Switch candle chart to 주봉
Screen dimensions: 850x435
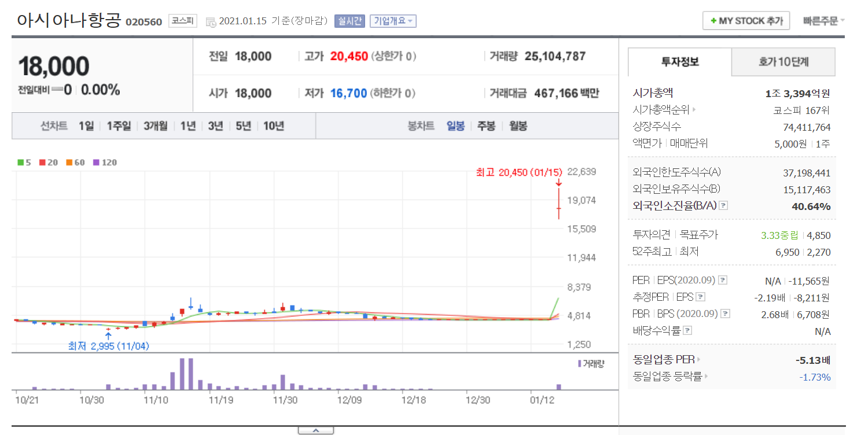[x=486, y=126]
